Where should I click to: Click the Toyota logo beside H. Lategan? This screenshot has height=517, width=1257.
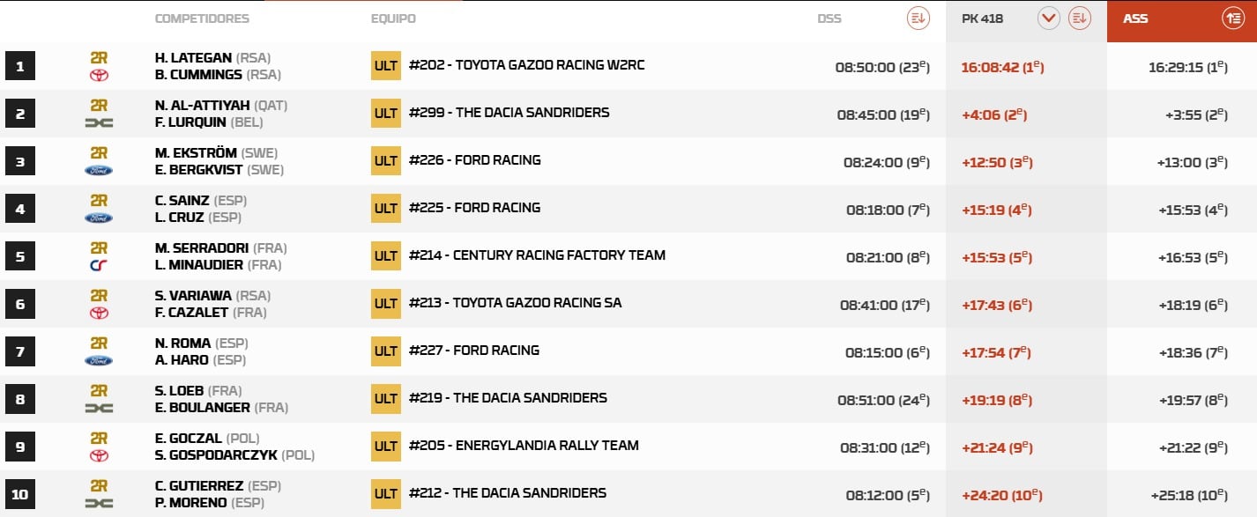point(99,75)
